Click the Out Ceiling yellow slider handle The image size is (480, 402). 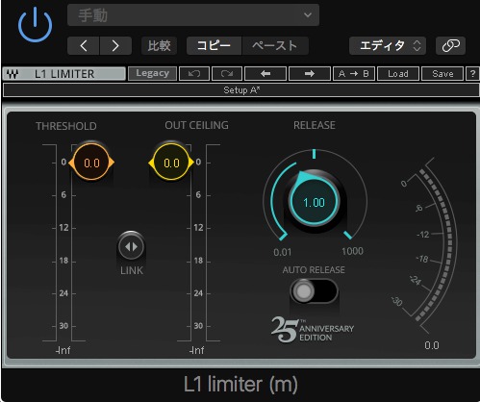point(171,163)
